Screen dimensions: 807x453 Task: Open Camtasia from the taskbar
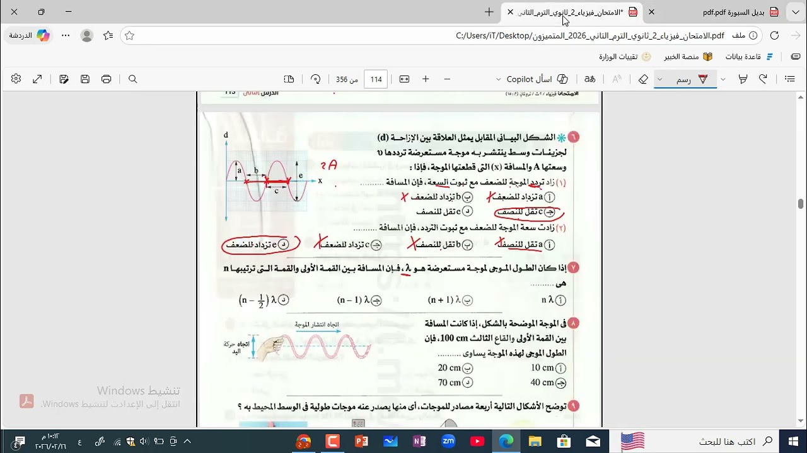pos(332,441)
